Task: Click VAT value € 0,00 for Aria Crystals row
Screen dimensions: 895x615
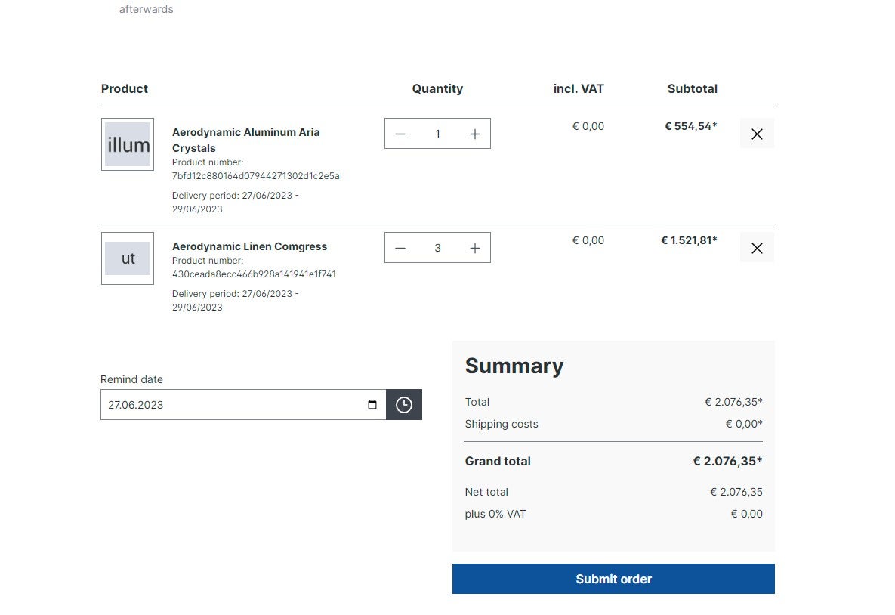Action: (588, 126)
